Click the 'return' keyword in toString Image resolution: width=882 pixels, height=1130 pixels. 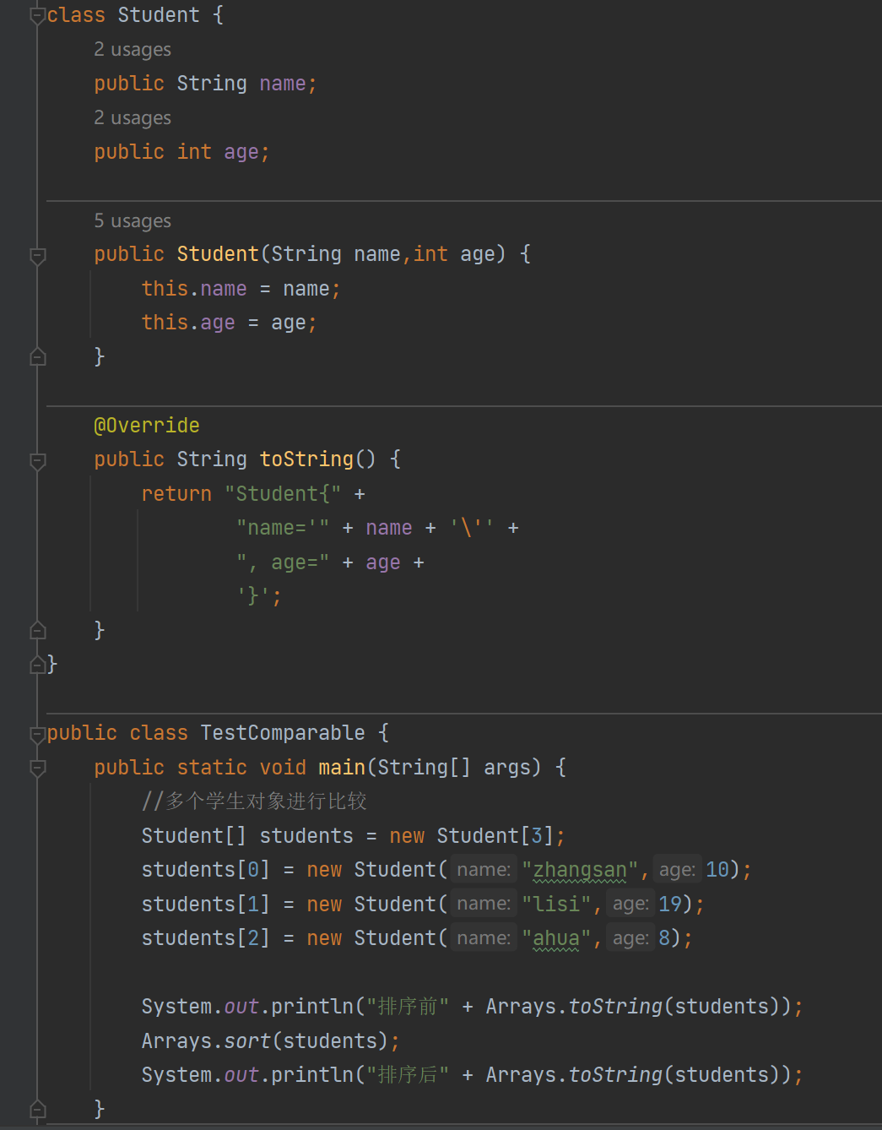(176, 494)
